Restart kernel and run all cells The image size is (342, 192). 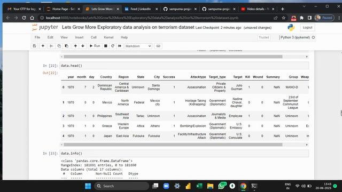[x=120, y=46]
